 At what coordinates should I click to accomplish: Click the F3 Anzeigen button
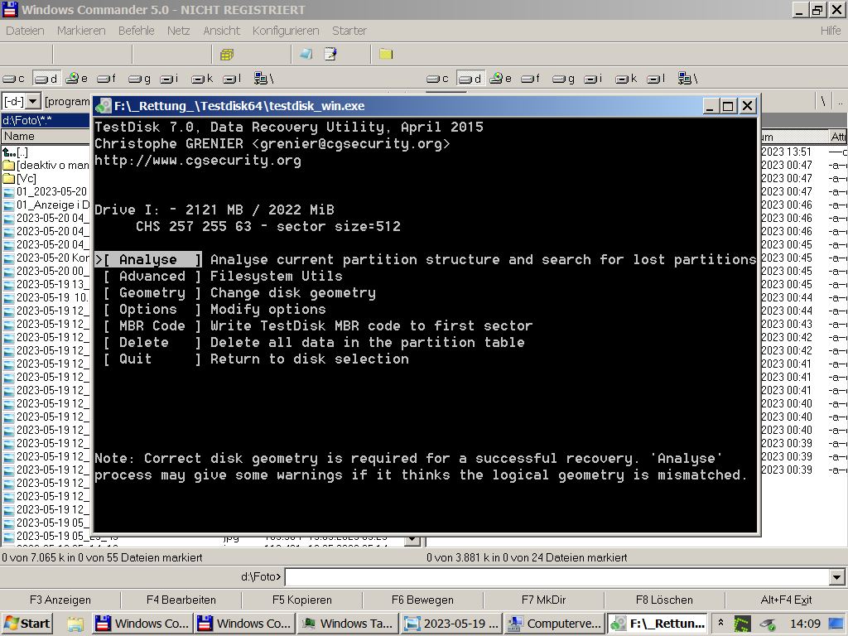click(60, 600)
